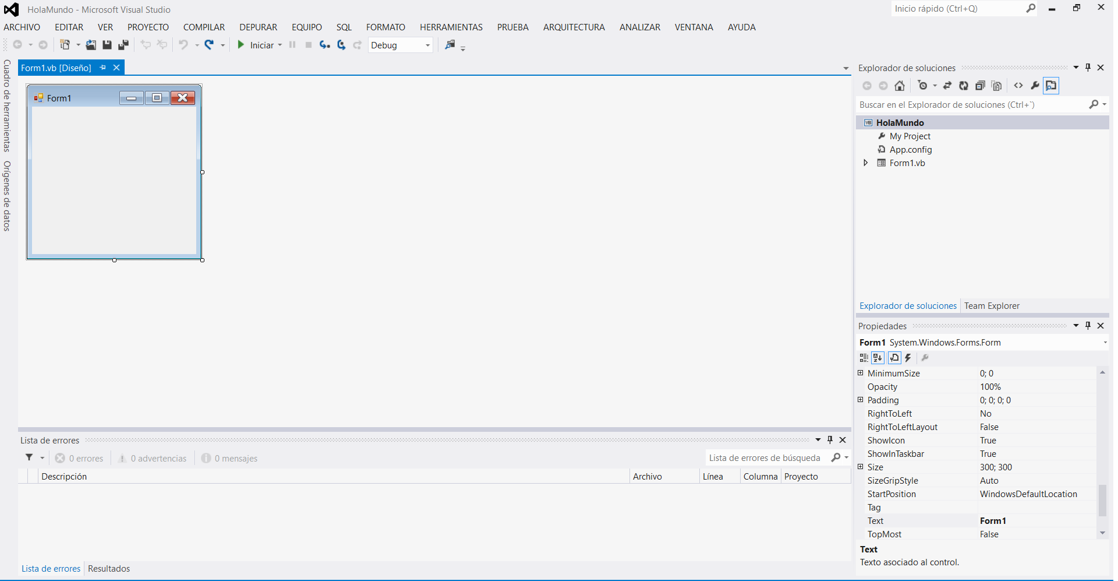The height and width of the screenshot is (581, 1118).
Task: Switch to Team Explorer tab
Action: pyautogui.click(x=992, y=306)
